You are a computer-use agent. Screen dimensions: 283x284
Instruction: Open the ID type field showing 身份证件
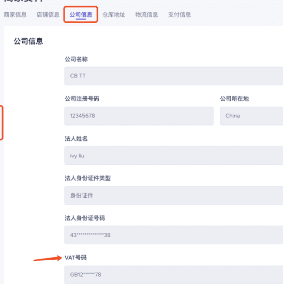tap(174, 195)
